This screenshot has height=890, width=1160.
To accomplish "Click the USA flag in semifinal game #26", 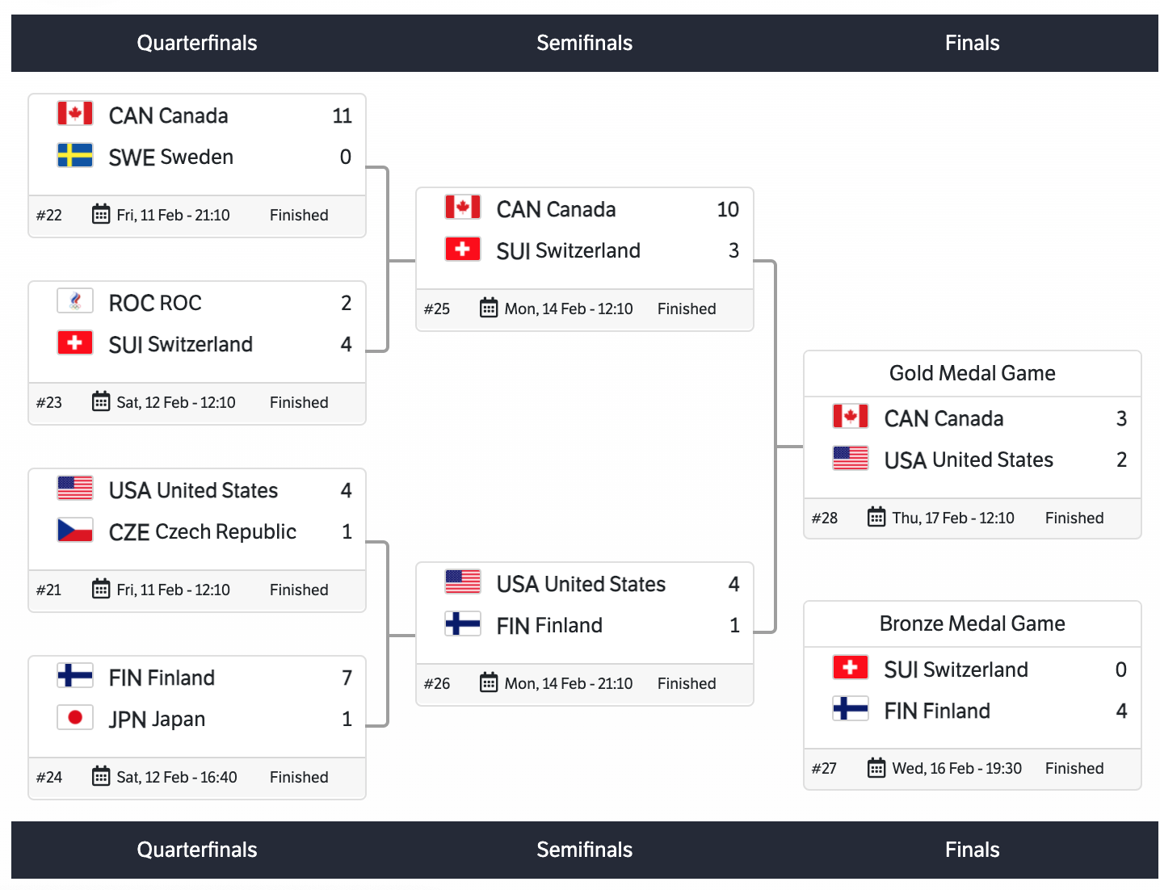I will click(463, 582).
